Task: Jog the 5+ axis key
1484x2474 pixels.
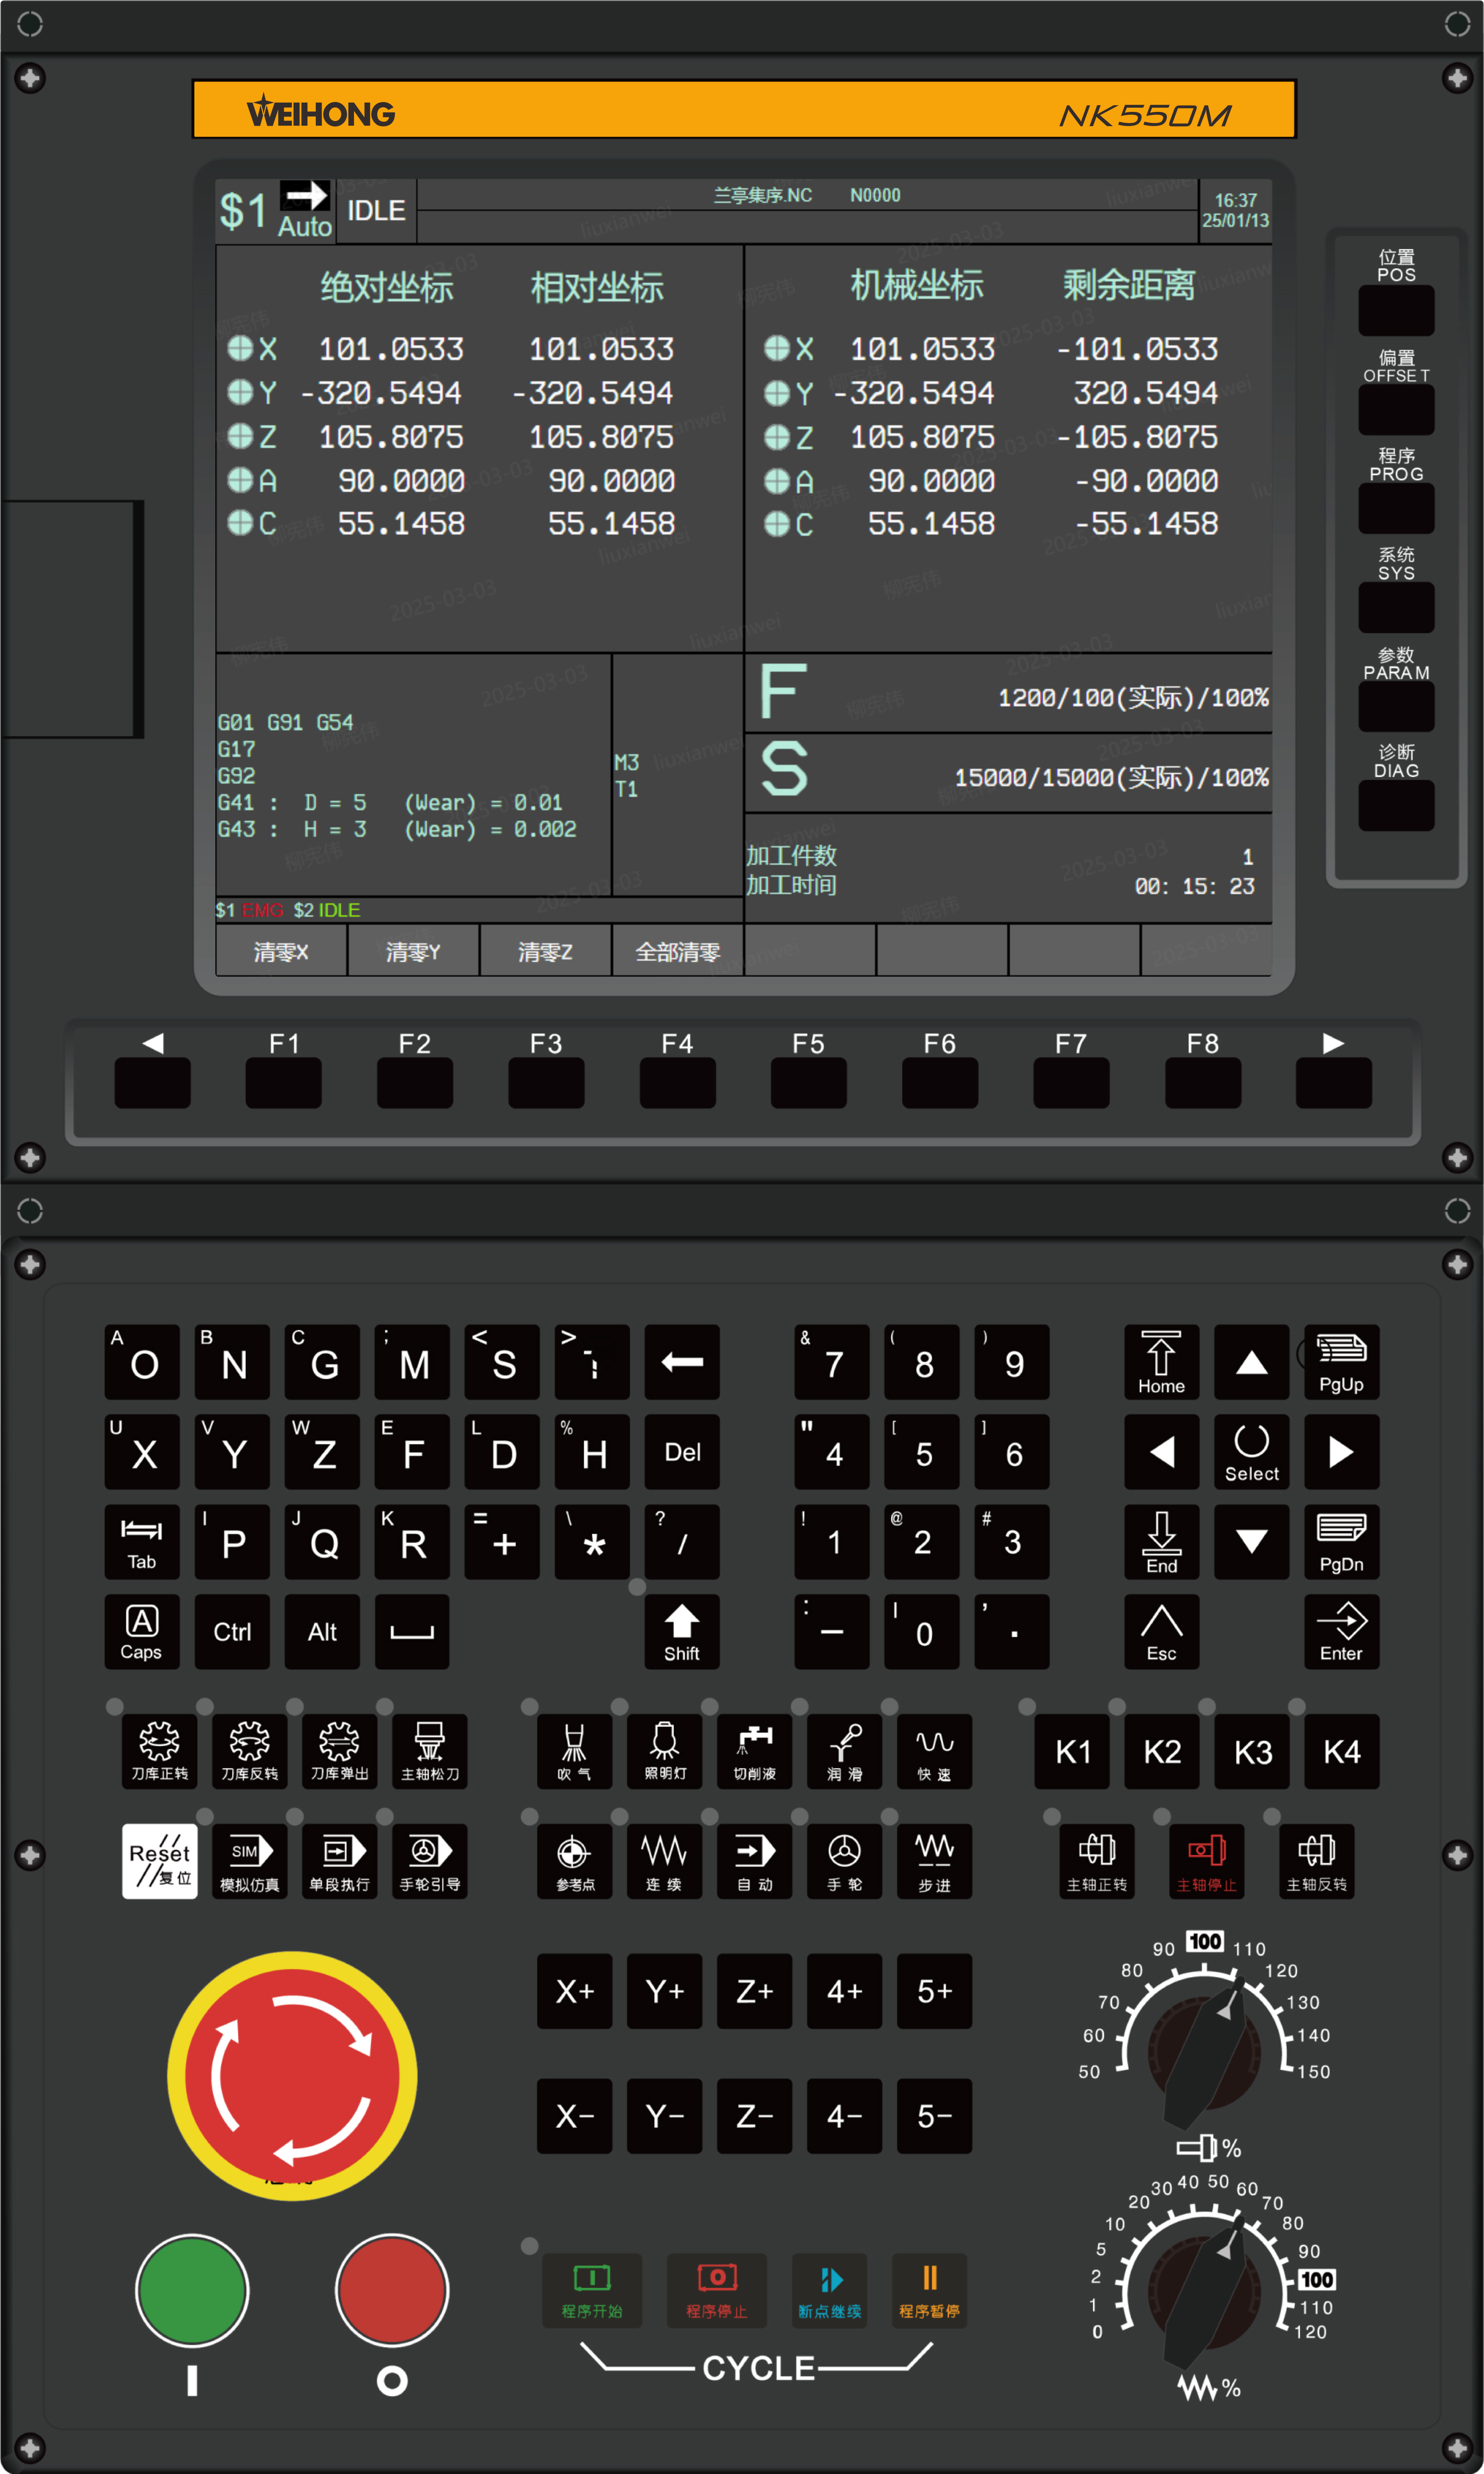Action: pyautogui.click(x=934, y=1991)
